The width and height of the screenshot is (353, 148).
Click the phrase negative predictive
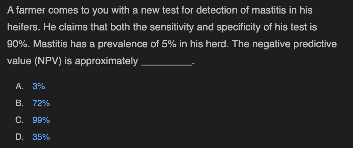[294, 44]
